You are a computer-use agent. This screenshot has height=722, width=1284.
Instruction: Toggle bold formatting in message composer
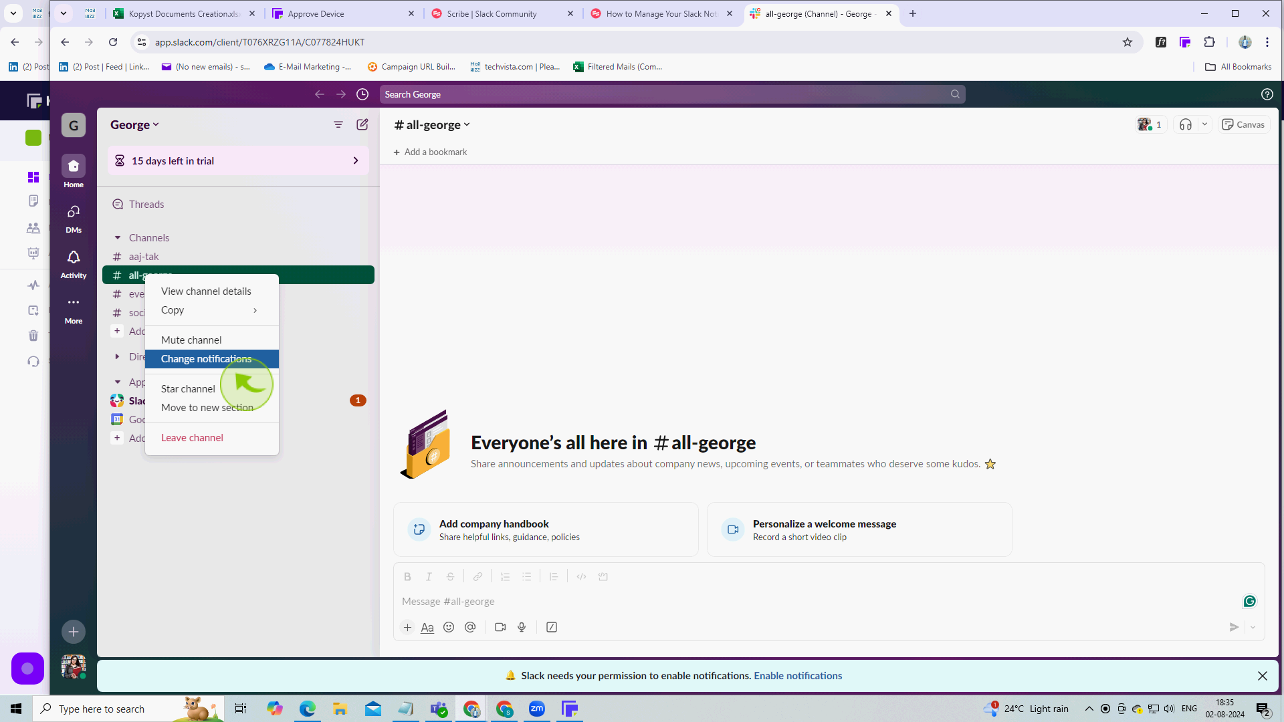pos(407,577)
